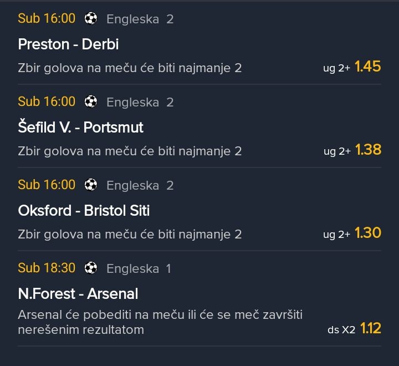
Task: Click the Engleska 1 league label
Action: (139, 269)
